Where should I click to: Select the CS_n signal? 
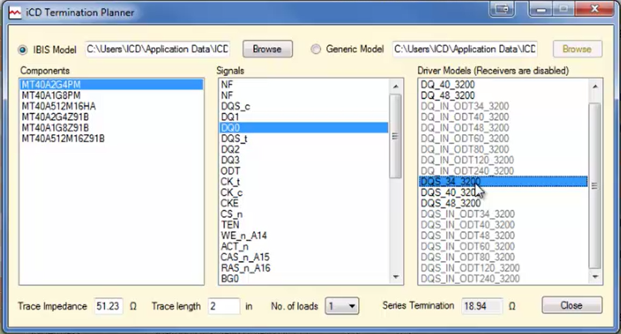click(x=304, y=214)
